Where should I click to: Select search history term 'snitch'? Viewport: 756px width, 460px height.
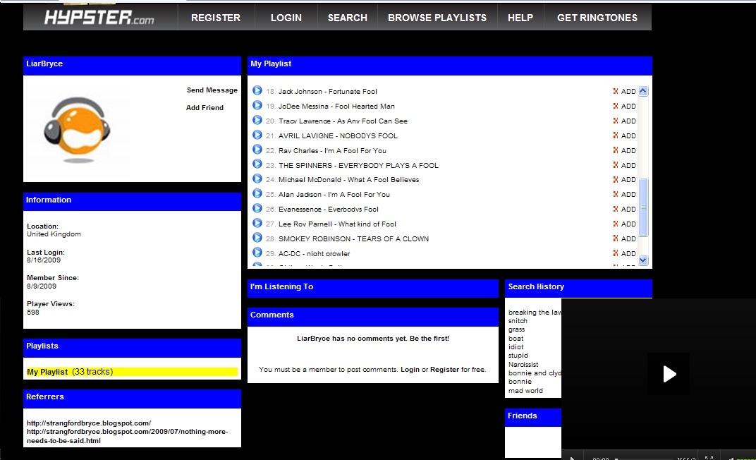(518, 320)
